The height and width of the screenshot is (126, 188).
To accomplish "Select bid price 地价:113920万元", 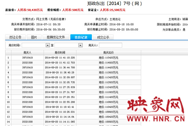I will click(x=108, y=73).
